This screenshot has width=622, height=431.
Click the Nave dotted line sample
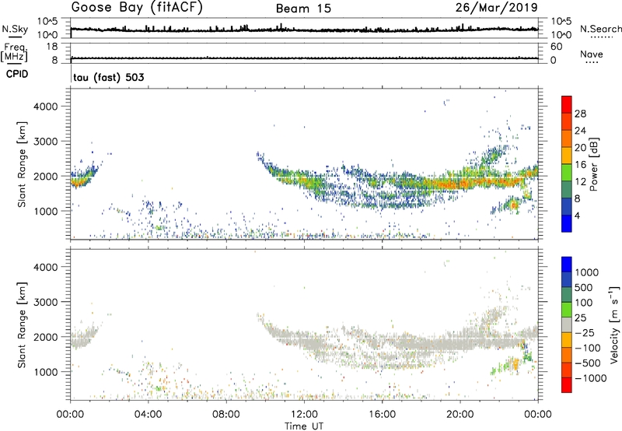(592, 63)
